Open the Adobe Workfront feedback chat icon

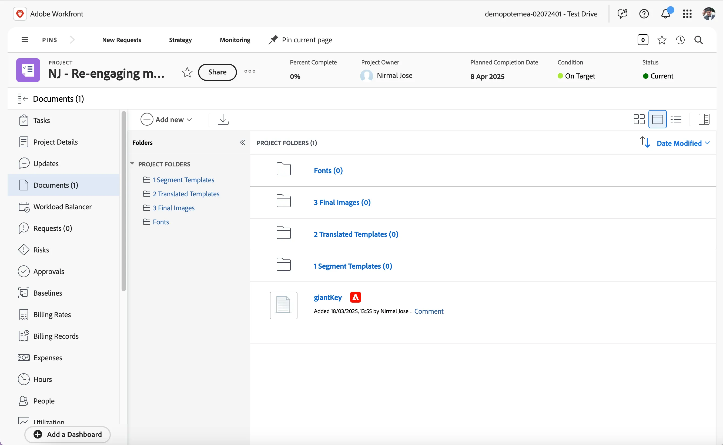(622, 14)
